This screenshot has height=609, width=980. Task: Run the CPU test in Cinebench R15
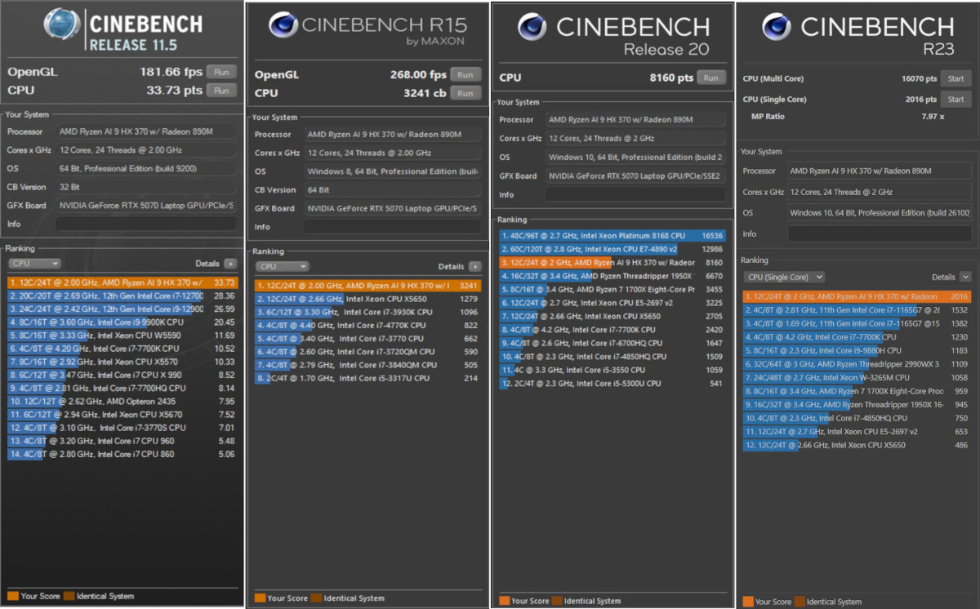tap(465, 93)
